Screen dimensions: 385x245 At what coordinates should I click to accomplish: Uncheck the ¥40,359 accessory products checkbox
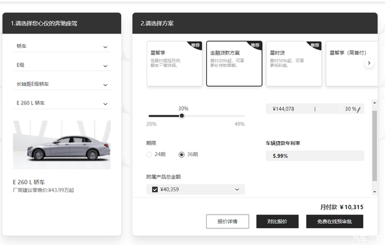(x=155, y=190)
